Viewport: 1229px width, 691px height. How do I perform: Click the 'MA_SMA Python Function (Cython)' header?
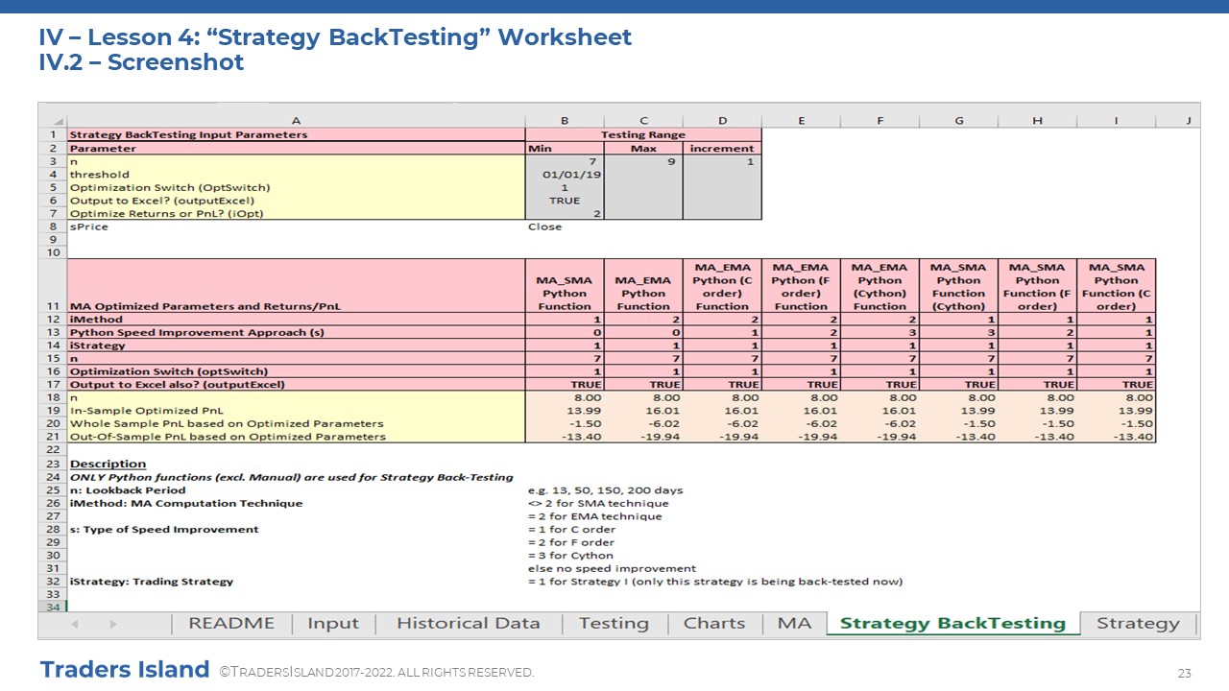pos(958,286)
